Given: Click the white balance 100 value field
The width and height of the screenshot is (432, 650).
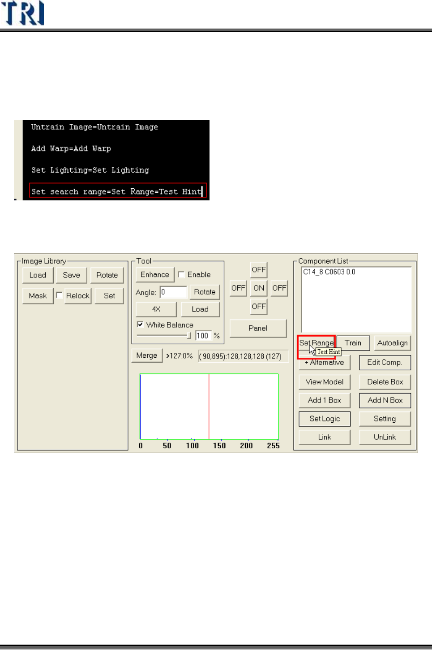Looking at the screenshot, I should click(x=203, y=336).
